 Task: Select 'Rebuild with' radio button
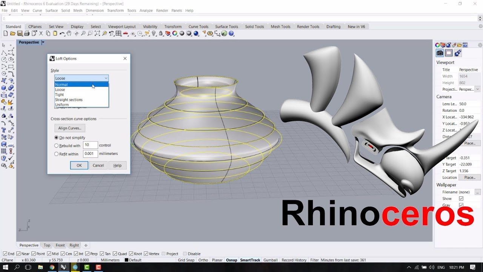56,145
